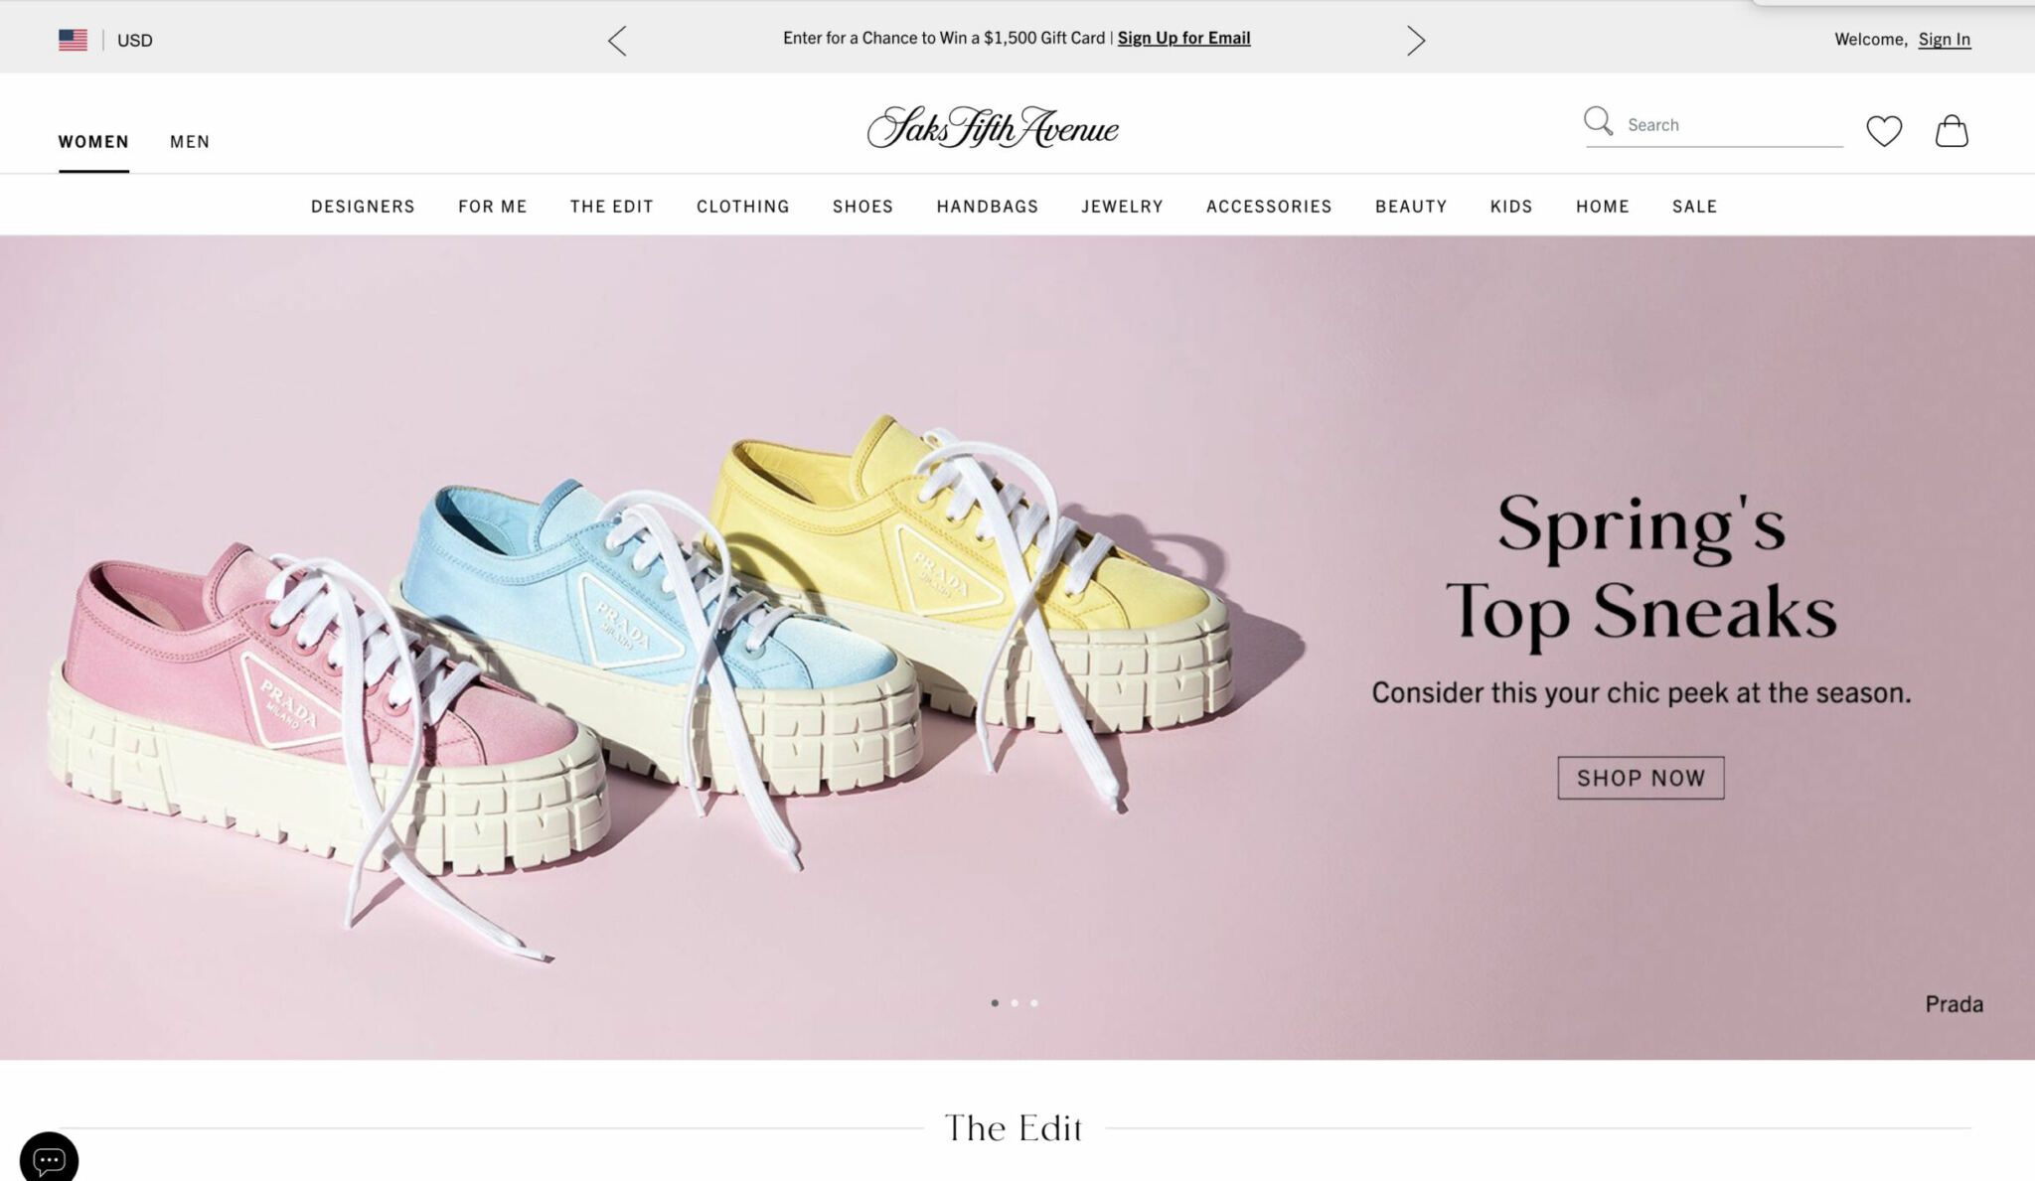Select the third carousel dot indicator
This screenshot has height=1181, width=2035.
point(1034,1003)
